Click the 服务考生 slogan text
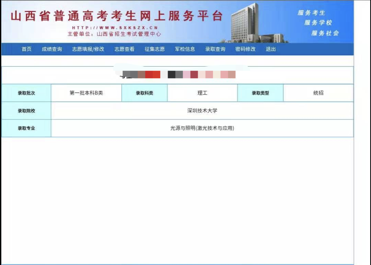 pos(312,13)
